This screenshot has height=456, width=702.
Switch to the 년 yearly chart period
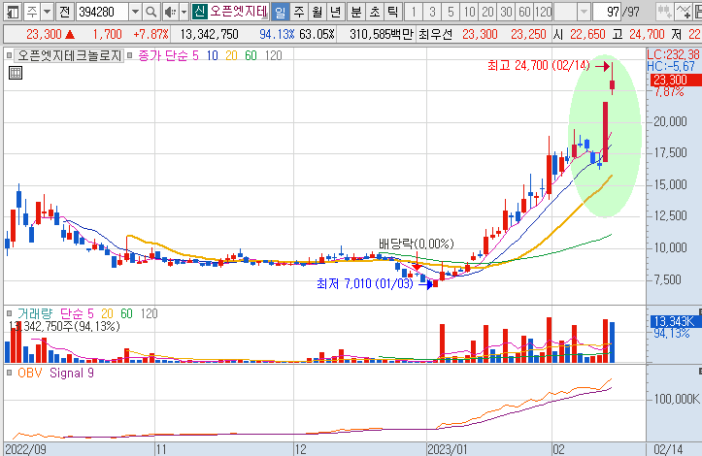[x=335, y=12]
